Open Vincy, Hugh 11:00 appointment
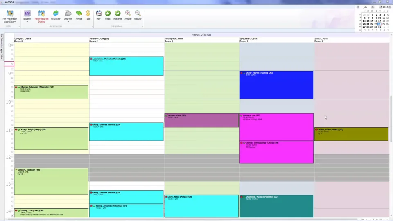This screenshot has width=393, height=221. (51, 139)
